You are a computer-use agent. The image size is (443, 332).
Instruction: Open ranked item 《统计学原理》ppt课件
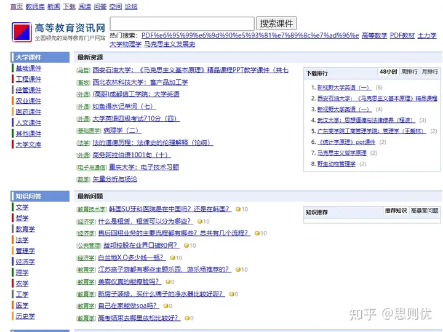pyautogui.click(x=346, y=142)
